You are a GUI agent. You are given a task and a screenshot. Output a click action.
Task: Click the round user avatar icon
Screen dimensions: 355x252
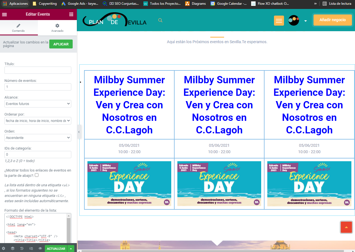[294, 20]
